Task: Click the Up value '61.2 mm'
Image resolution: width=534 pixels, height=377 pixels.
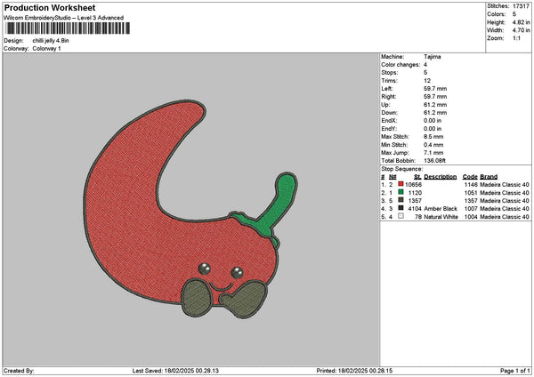Action: coord(435,105)
